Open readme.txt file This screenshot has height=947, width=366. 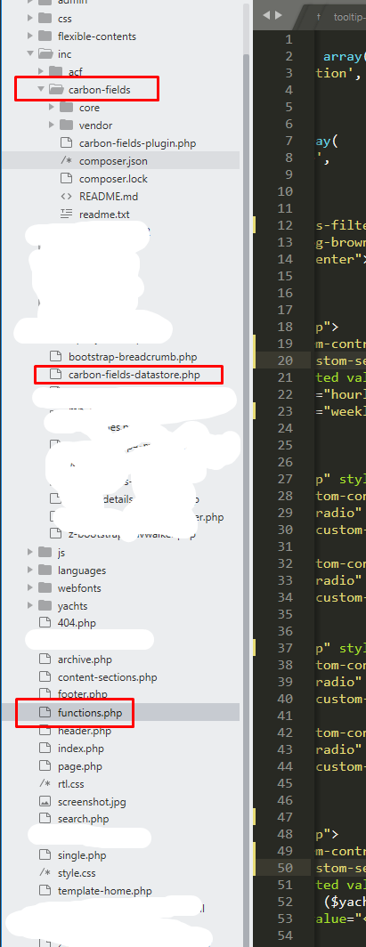point(104,214)
